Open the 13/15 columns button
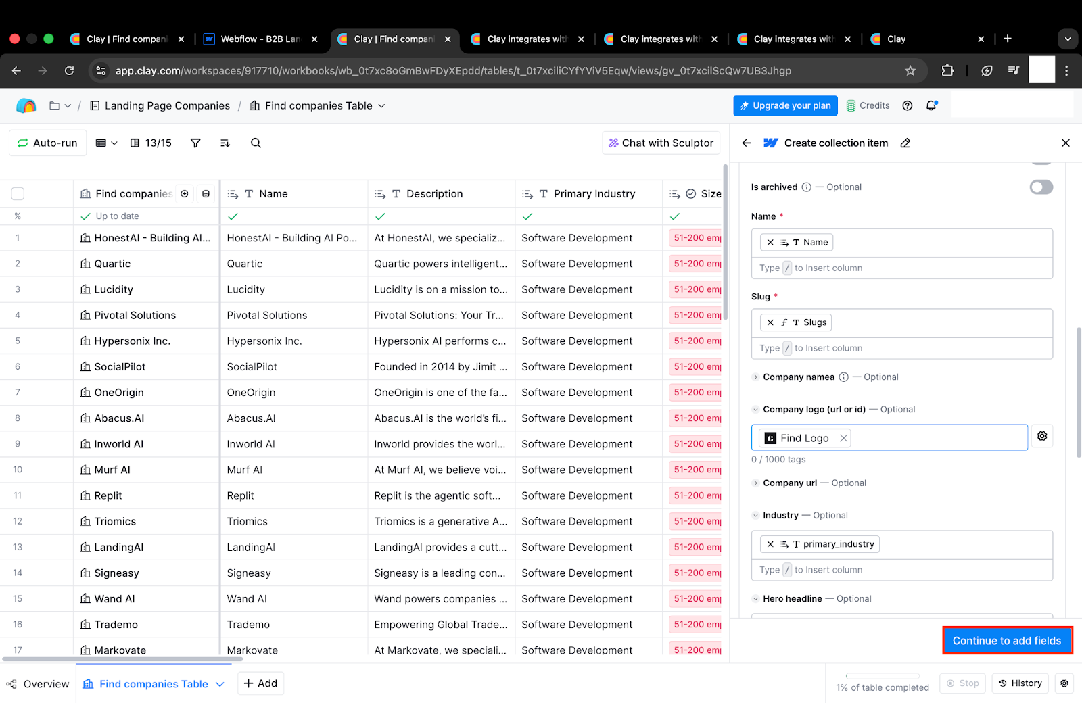1082x703 pixels. 151,143
